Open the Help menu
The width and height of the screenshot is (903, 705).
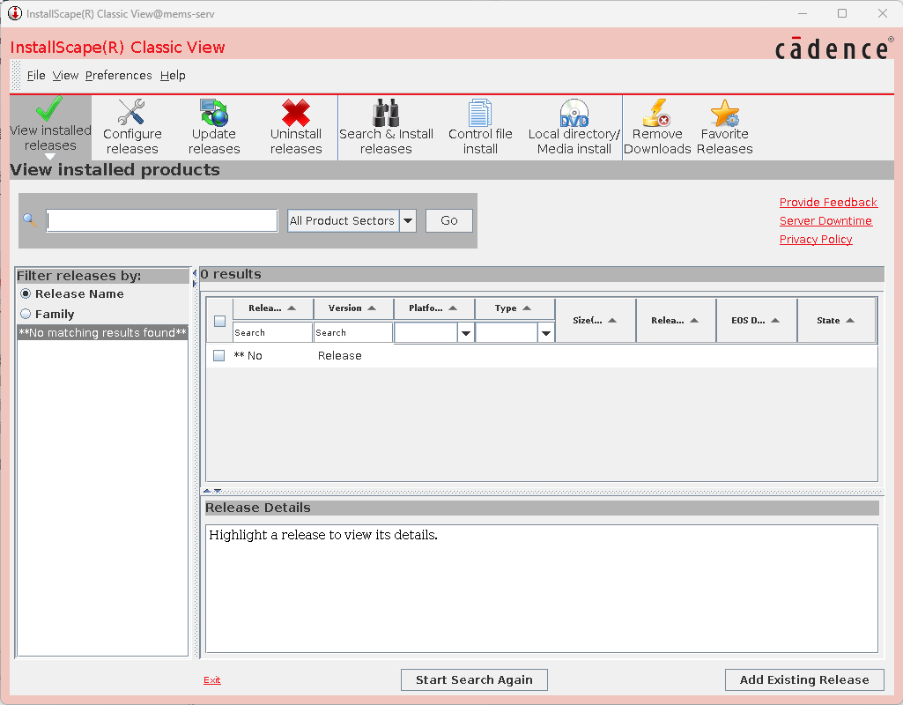coord(173,76)
